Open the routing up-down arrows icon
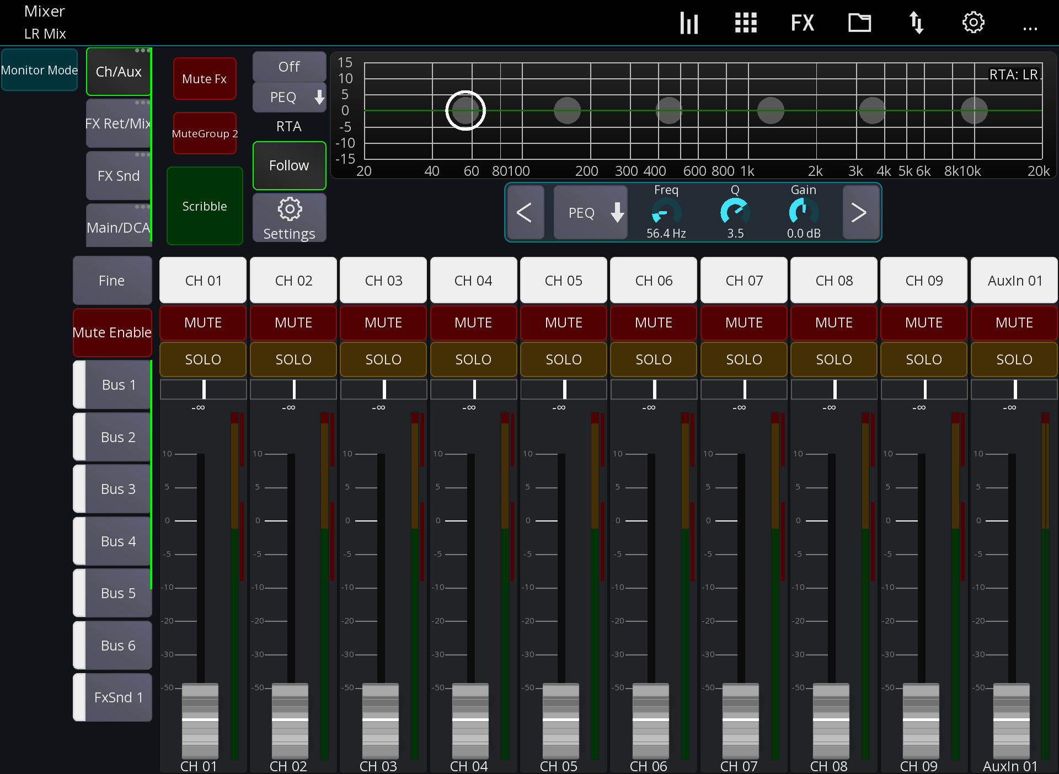 916,23
